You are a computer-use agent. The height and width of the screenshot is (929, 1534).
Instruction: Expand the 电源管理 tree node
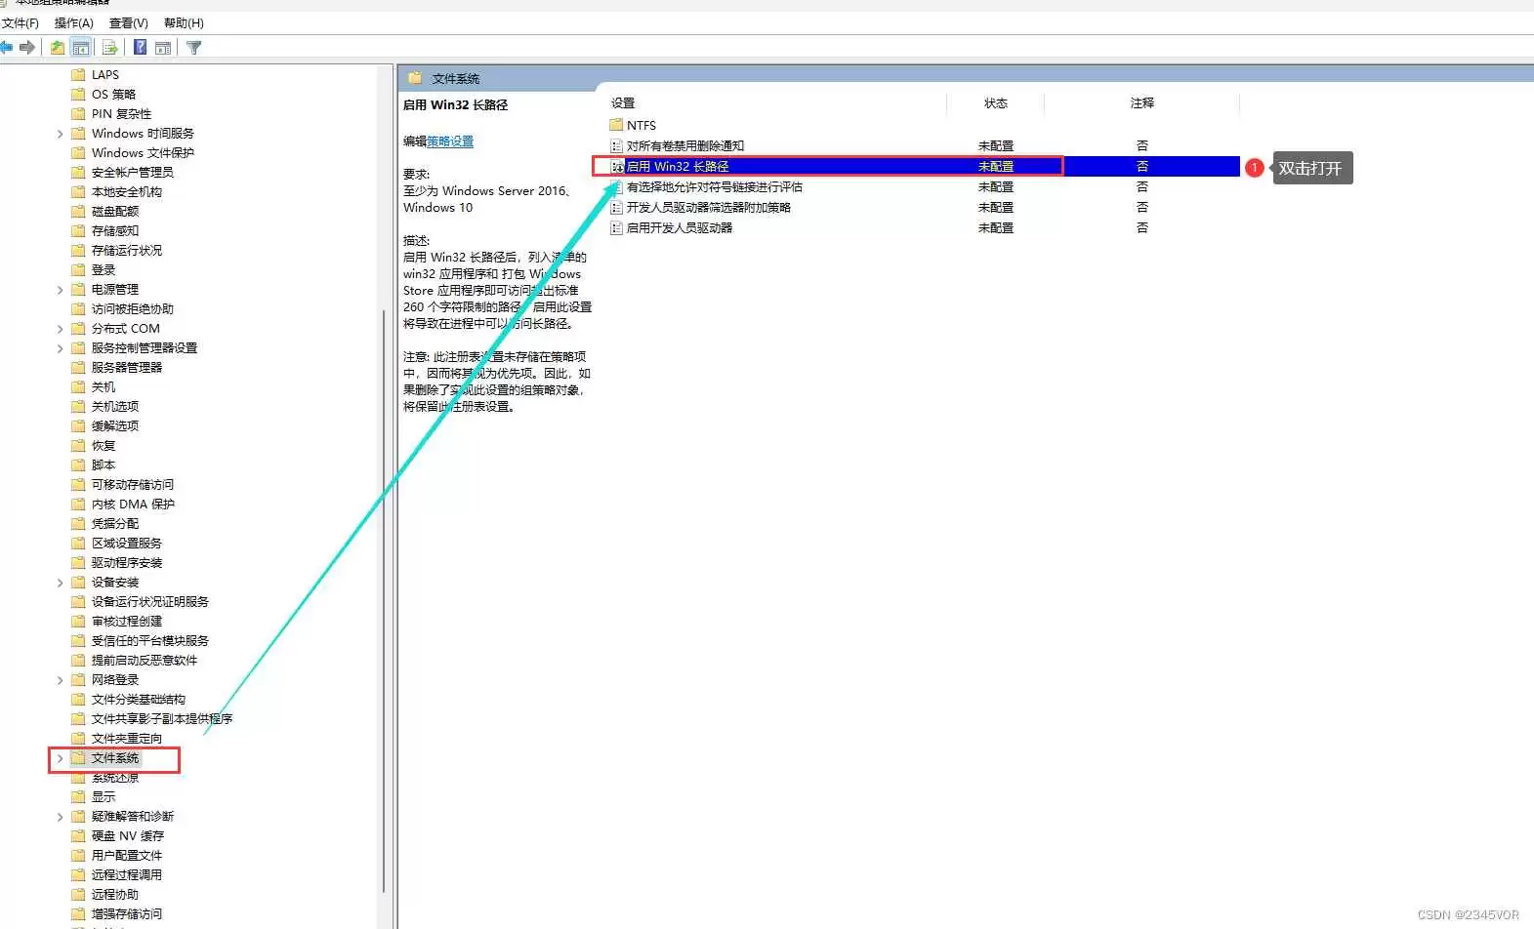(60, 290)
